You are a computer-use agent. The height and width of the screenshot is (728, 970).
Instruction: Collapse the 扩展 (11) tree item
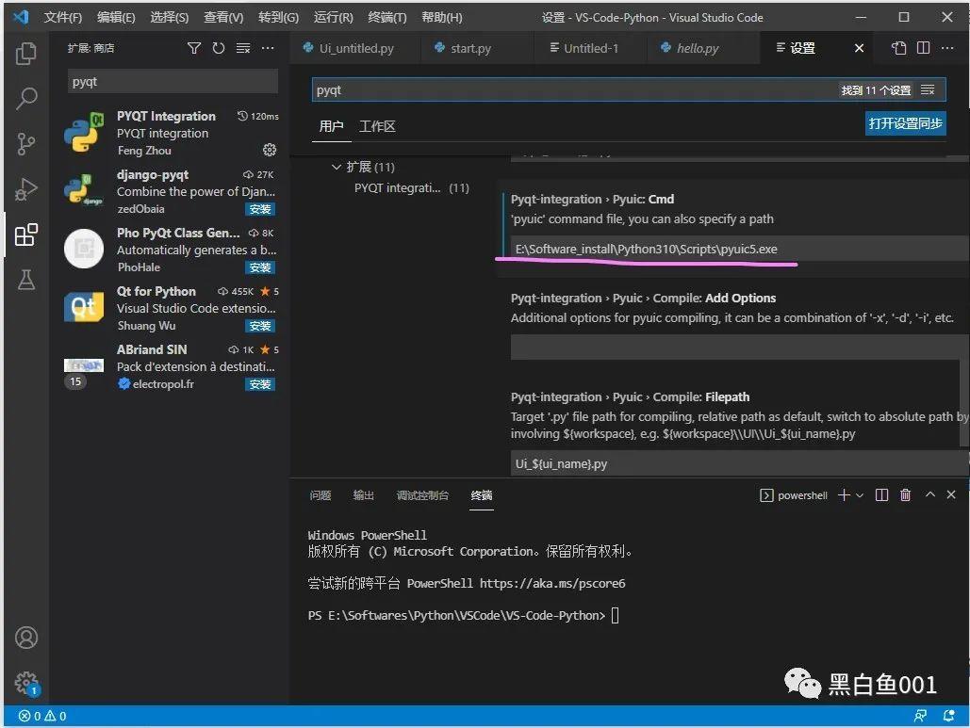337,167
